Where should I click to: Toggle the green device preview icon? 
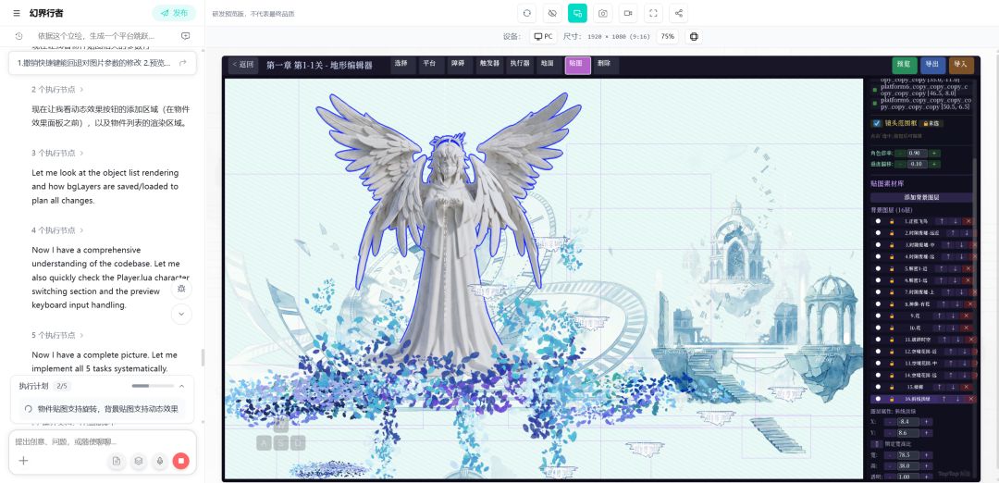(577, 13)
